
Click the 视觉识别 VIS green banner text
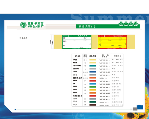(87, 26)
